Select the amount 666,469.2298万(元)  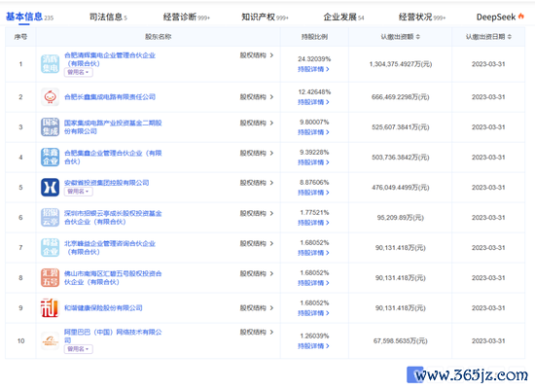coord(401,97)
